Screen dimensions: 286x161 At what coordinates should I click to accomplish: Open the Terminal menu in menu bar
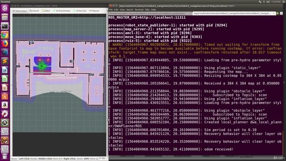point(139,10)
